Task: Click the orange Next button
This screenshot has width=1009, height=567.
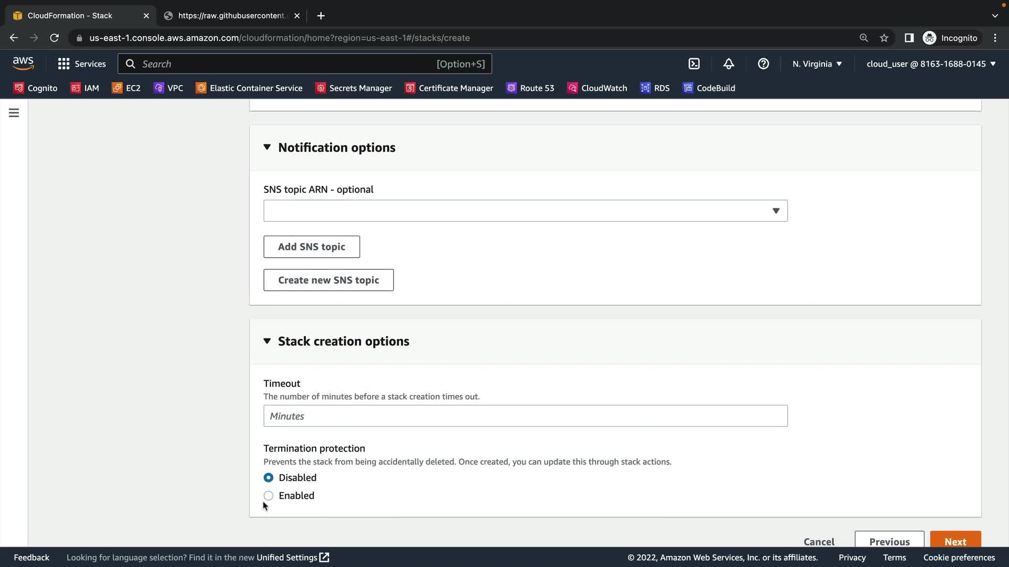Action: tap(955, 540)
